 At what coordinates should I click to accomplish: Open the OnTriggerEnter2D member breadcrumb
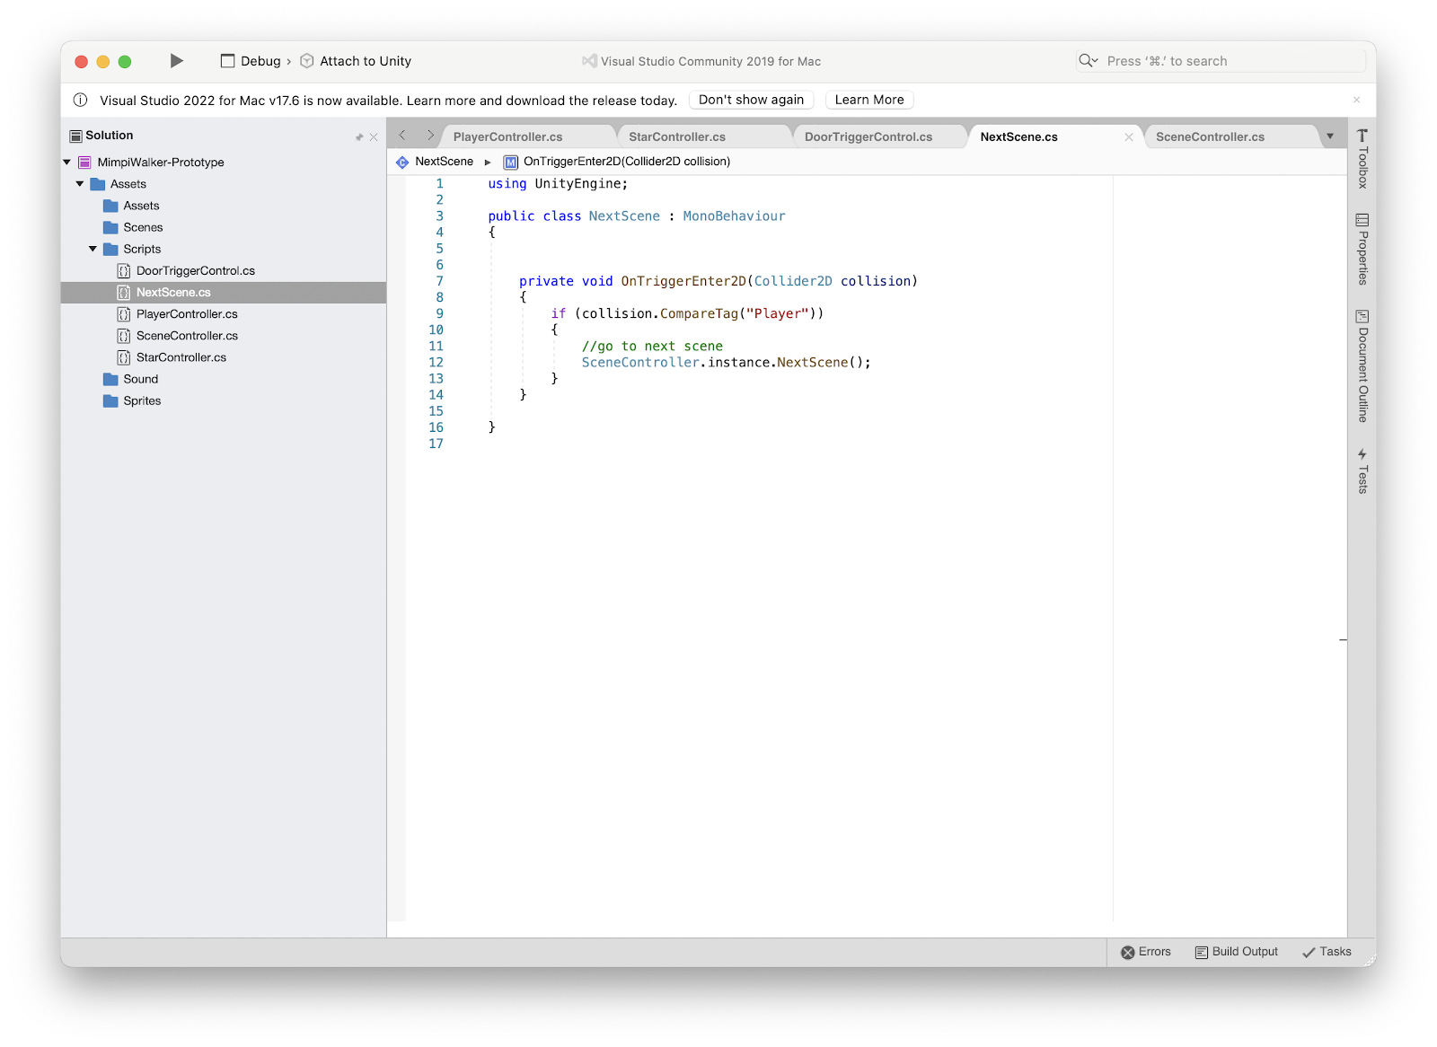[x=627, y=162]
